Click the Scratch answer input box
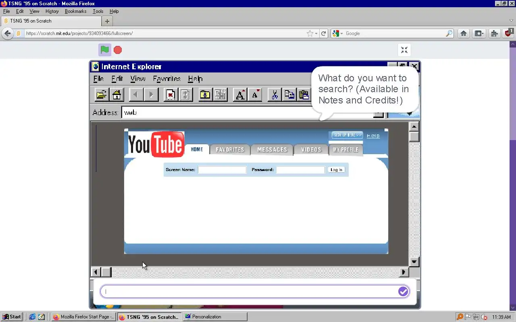 255,291
